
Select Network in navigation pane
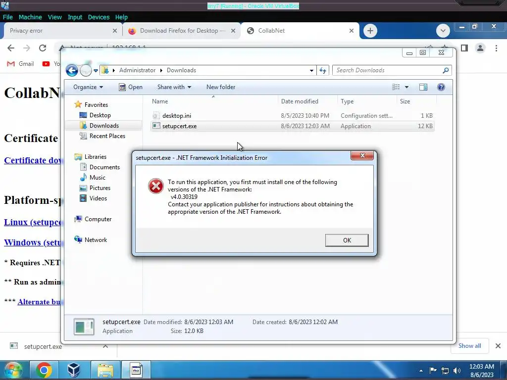(96, 240)
